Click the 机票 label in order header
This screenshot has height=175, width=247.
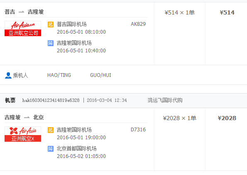point(10,100)
